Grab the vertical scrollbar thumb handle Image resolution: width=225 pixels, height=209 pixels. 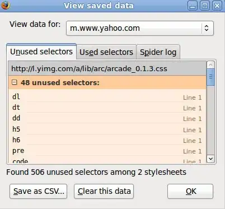coord(211,77)
